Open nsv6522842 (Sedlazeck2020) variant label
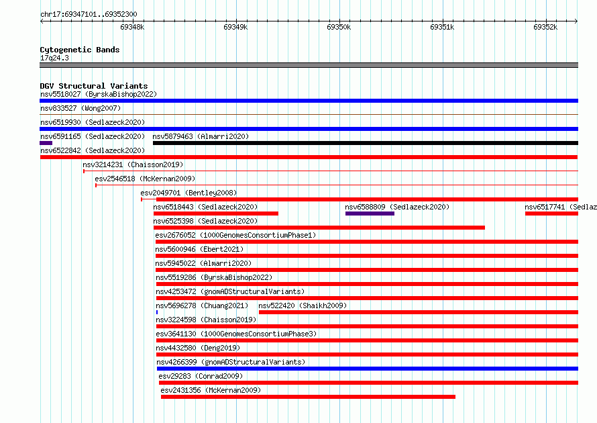597x423 pixels. click(x=93, y=150)
